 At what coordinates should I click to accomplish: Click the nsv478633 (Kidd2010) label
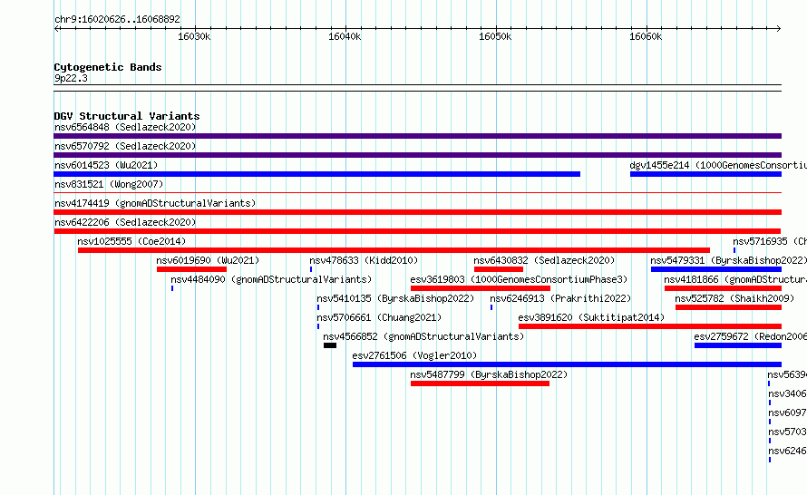(x=364, y=260)
